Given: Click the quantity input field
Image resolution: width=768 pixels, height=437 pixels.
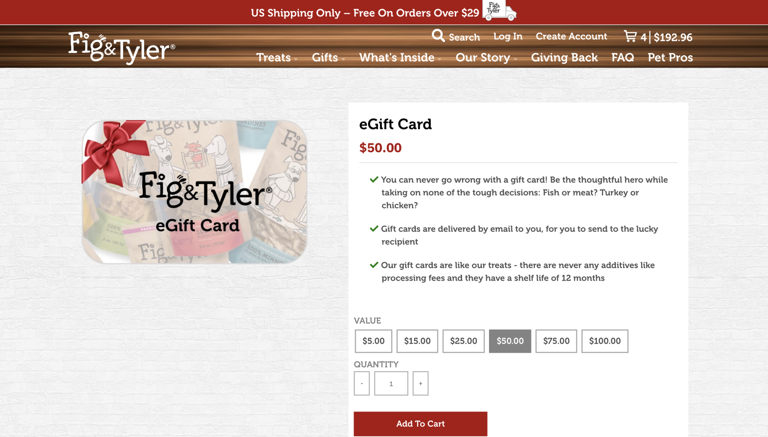Looking at the screenshot, I should (391, 383).
